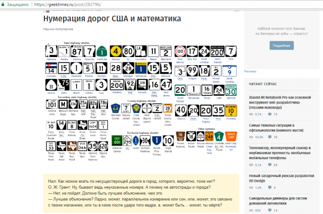Image resolution: width=323 pixels, height=214 pixels.
Task: Click the comments icon next to 28
Action: click(270, 165)
